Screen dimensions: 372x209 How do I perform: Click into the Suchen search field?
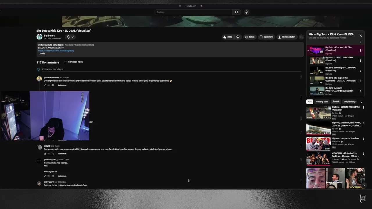(193, 12)
